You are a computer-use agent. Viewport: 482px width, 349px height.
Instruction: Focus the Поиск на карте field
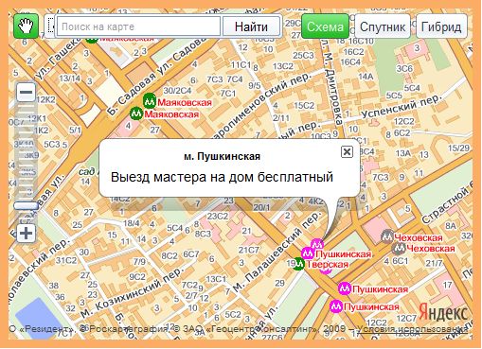[x=138, y=26]
